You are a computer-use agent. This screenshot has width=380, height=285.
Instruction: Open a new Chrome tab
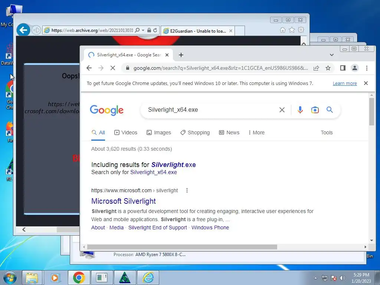coord(181,55)
